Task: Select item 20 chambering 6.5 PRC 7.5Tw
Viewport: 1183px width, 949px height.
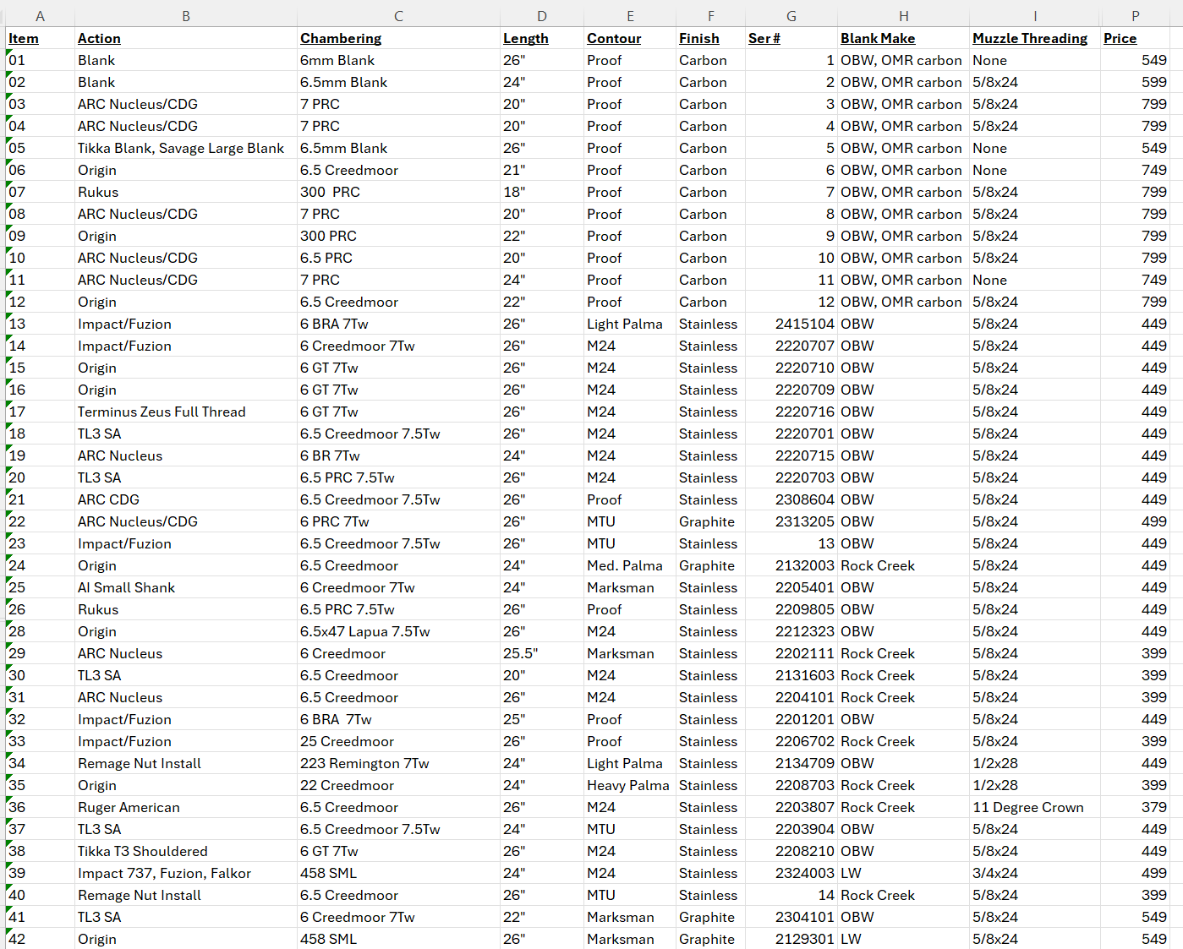Action: pyautogui.click(x=398, y=477)
